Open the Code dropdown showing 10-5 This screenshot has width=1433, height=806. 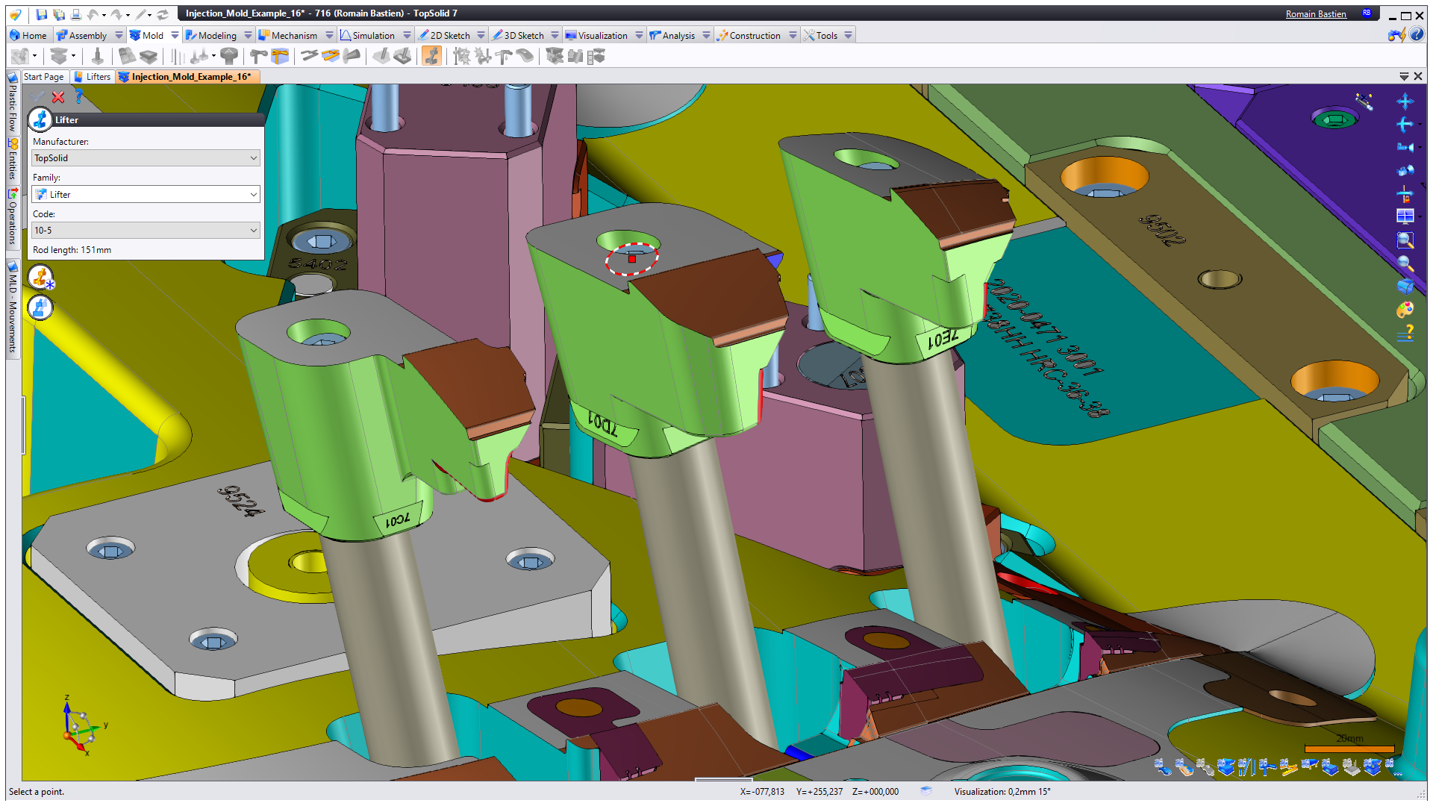pyautogui.click(x=146, y=231)
